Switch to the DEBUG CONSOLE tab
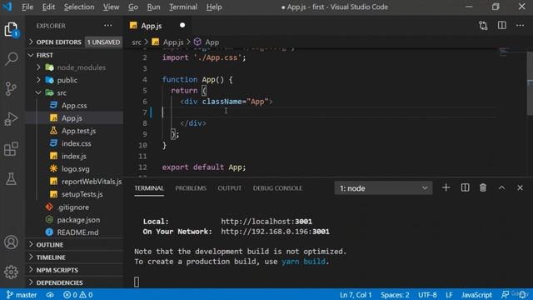This screenshot has width=533, height=300. pos(277,188)
